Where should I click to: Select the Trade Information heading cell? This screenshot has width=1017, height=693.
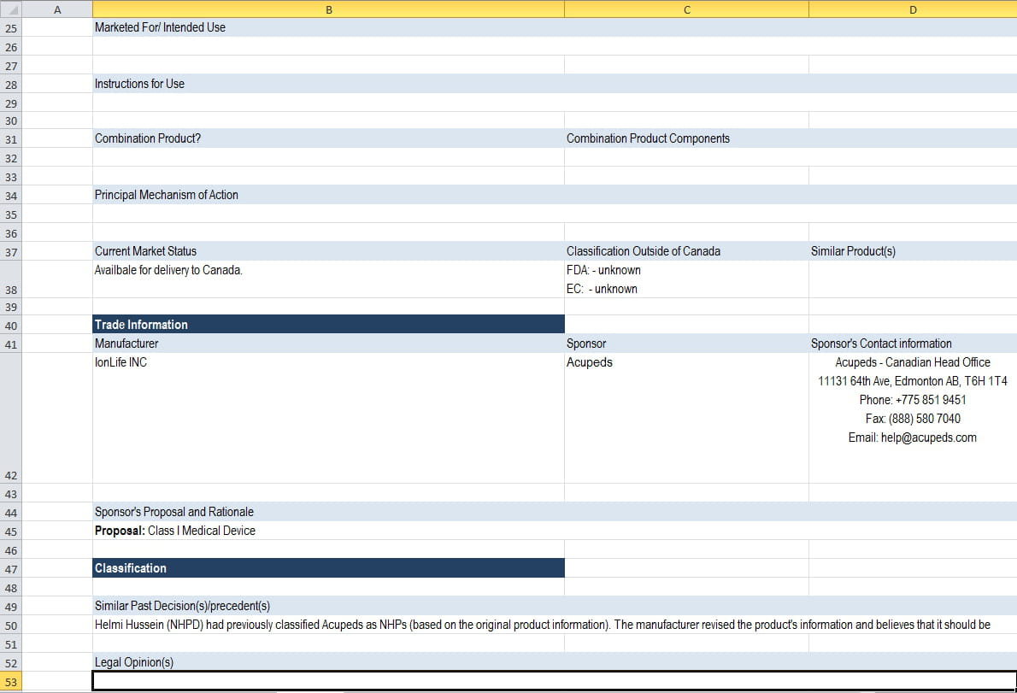(328, 325)
